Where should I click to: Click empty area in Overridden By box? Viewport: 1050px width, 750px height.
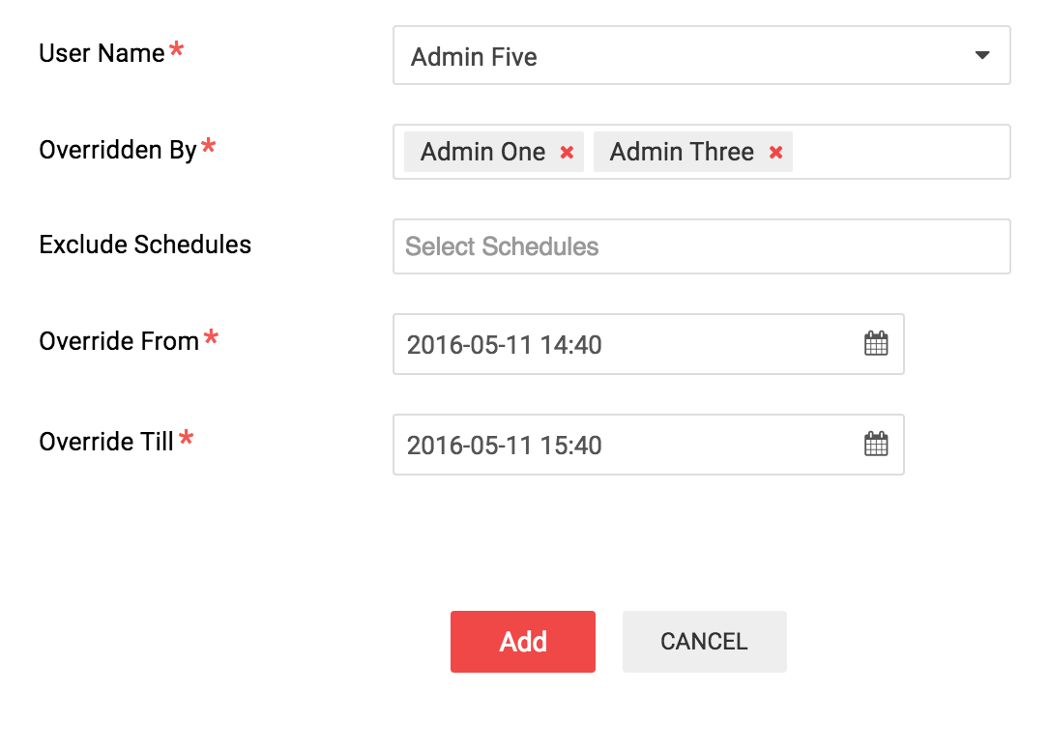(x=901, y=152)
